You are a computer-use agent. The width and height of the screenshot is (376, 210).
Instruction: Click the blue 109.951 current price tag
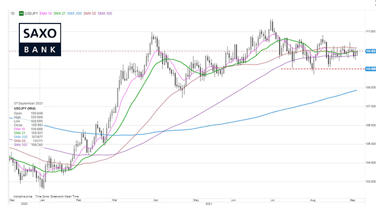(370, 51)
